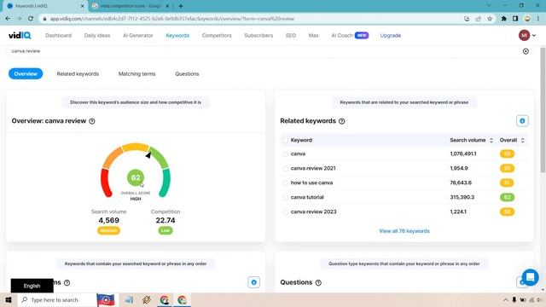Check the canva keyword row

coord(286,153)
